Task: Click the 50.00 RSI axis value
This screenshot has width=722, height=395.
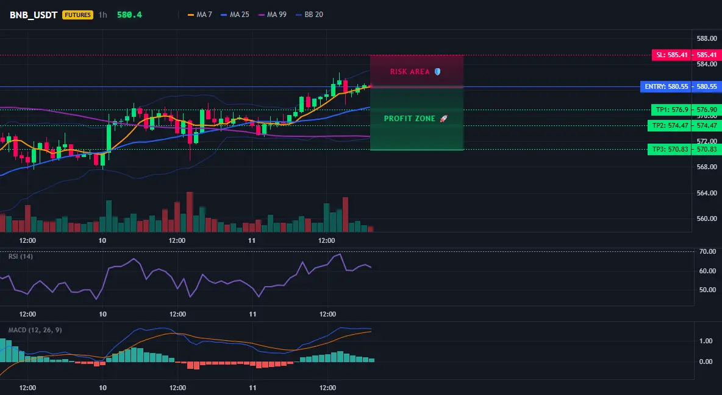Action: [708, 290]
